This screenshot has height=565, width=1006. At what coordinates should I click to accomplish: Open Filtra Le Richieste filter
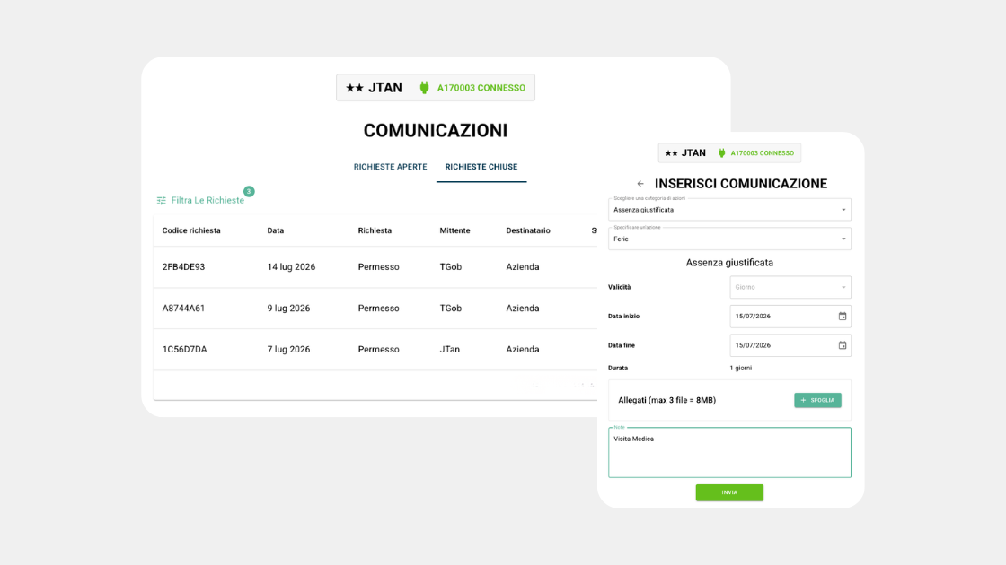pyautogui.click(x=200, y=201)
